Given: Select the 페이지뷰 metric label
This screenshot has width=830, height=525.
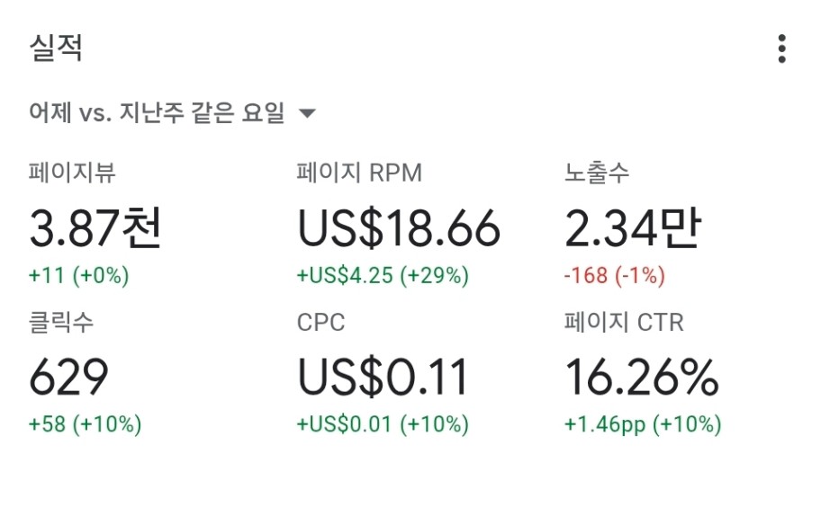Looking at the screenshot, I should click(72, 173).
